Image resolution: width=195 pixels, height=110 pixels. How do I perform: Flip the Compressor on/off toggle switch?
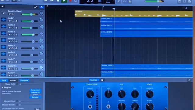[90, 106]
